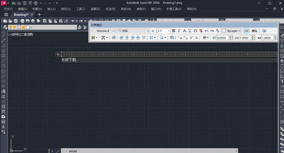This screenshot has height=153, width=284.
Task: Increase the oblique angle stepper
Action: coord(230,37)
